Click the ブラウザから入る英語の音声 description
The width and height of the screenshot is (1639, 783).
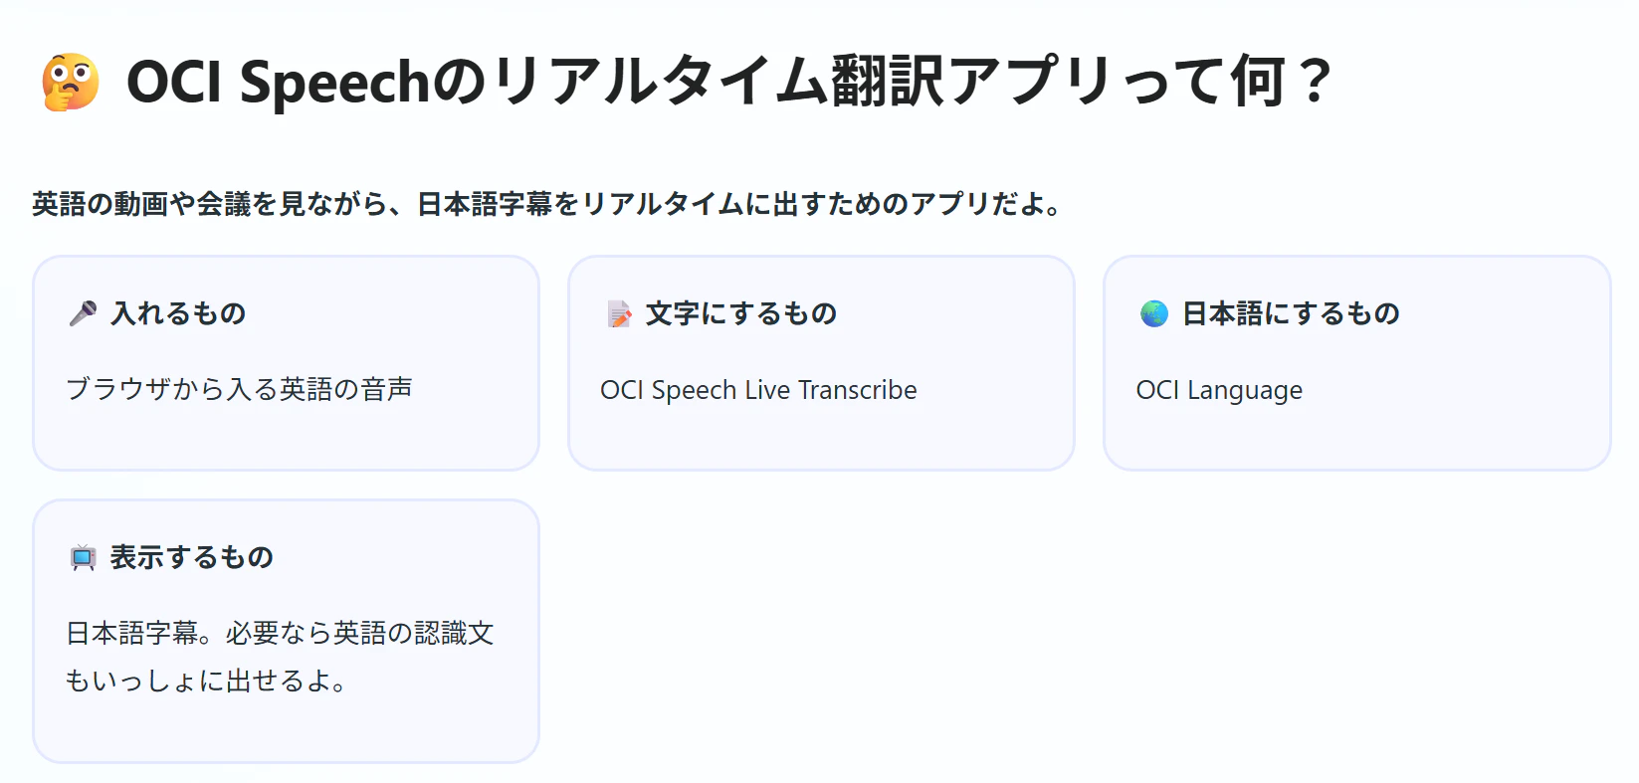click(239, 389)
